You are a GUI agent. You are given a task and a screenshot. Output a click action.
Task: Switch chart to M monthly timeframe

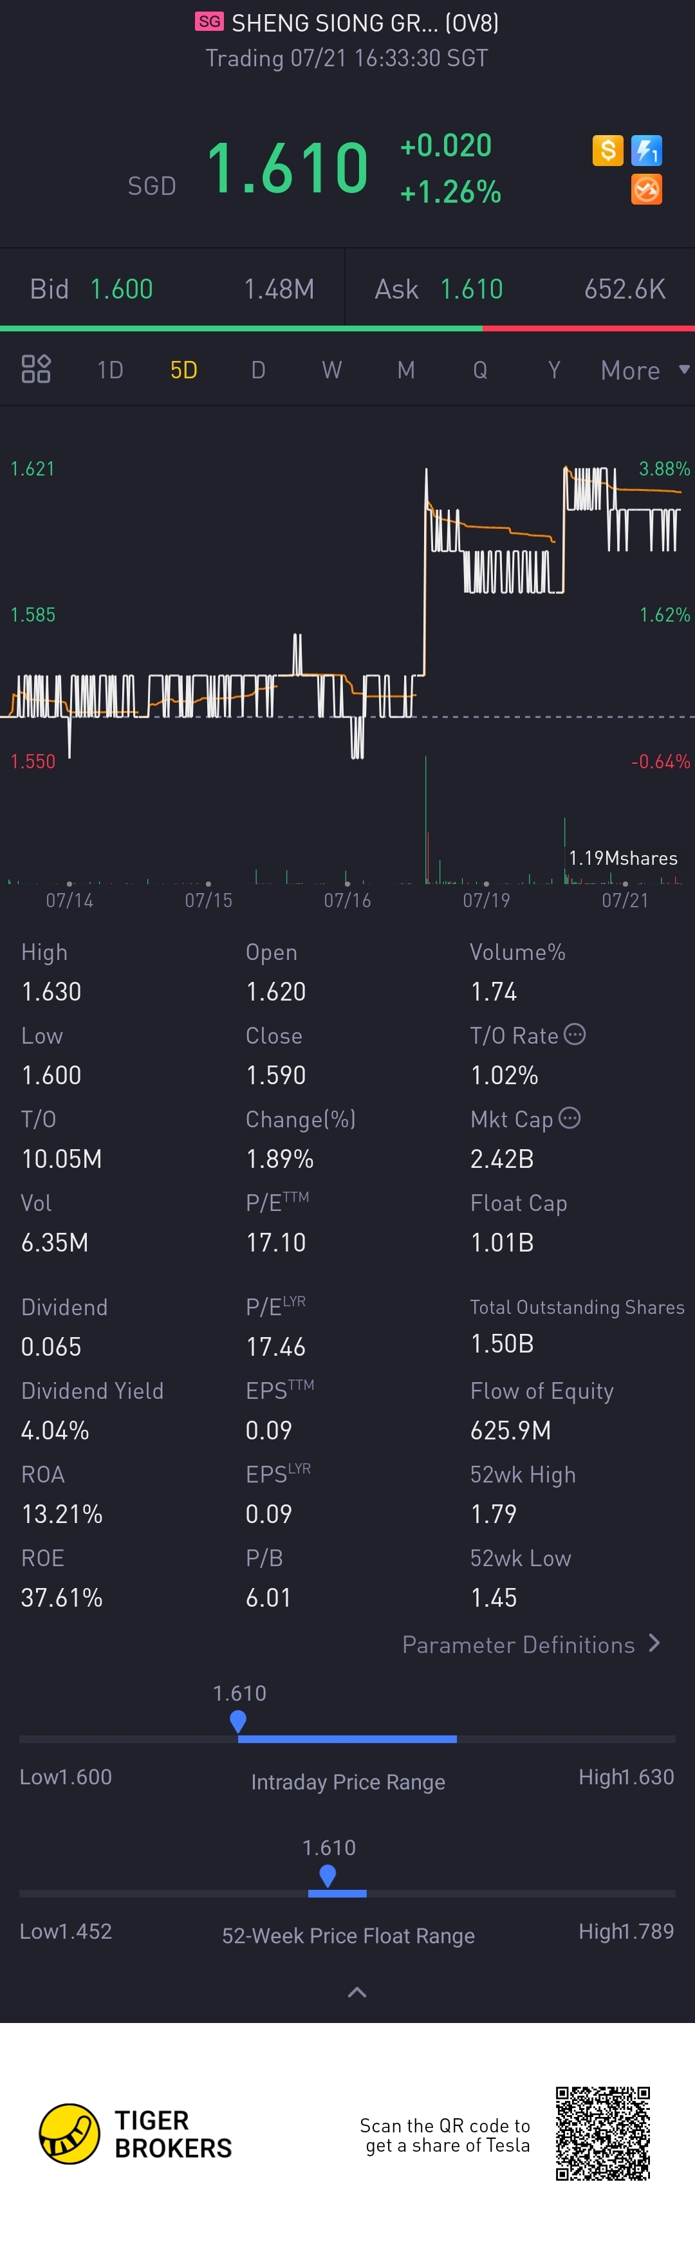point(405,369)
